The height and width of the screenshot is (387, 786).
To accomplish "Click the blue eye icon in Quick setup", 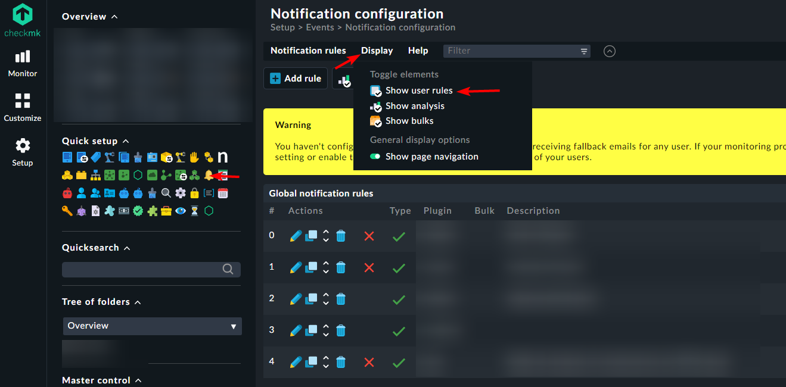I will tap(181, 211).
